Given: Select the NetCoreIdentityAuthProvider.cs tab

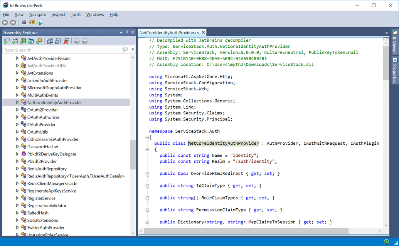Looking at the screenshot, I should [x=170, y=32].
